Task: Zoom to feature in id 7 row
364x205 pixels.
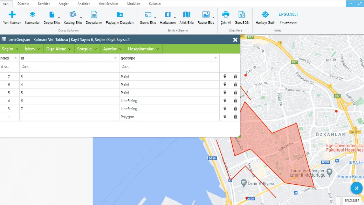Action: 225,108
